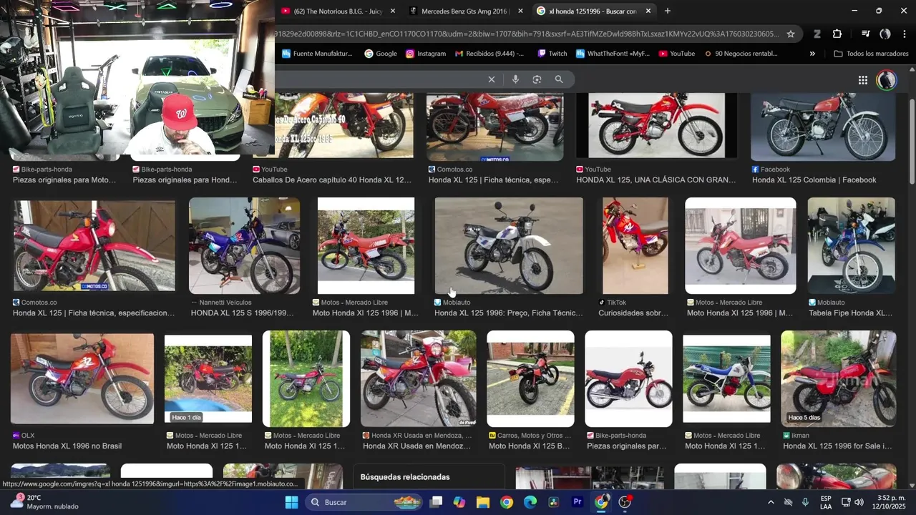
Task: Open a new browser tab
Action: (667, 11)
